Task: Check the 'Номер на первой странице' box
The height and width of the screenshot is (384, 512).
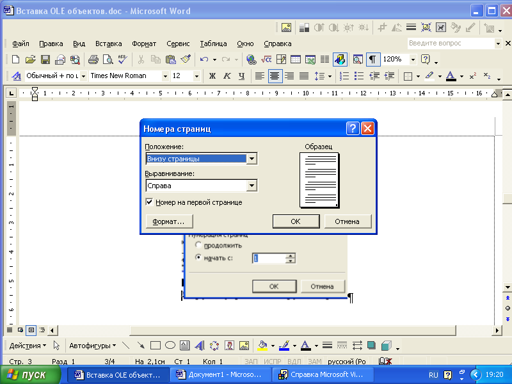Action: 149,202
